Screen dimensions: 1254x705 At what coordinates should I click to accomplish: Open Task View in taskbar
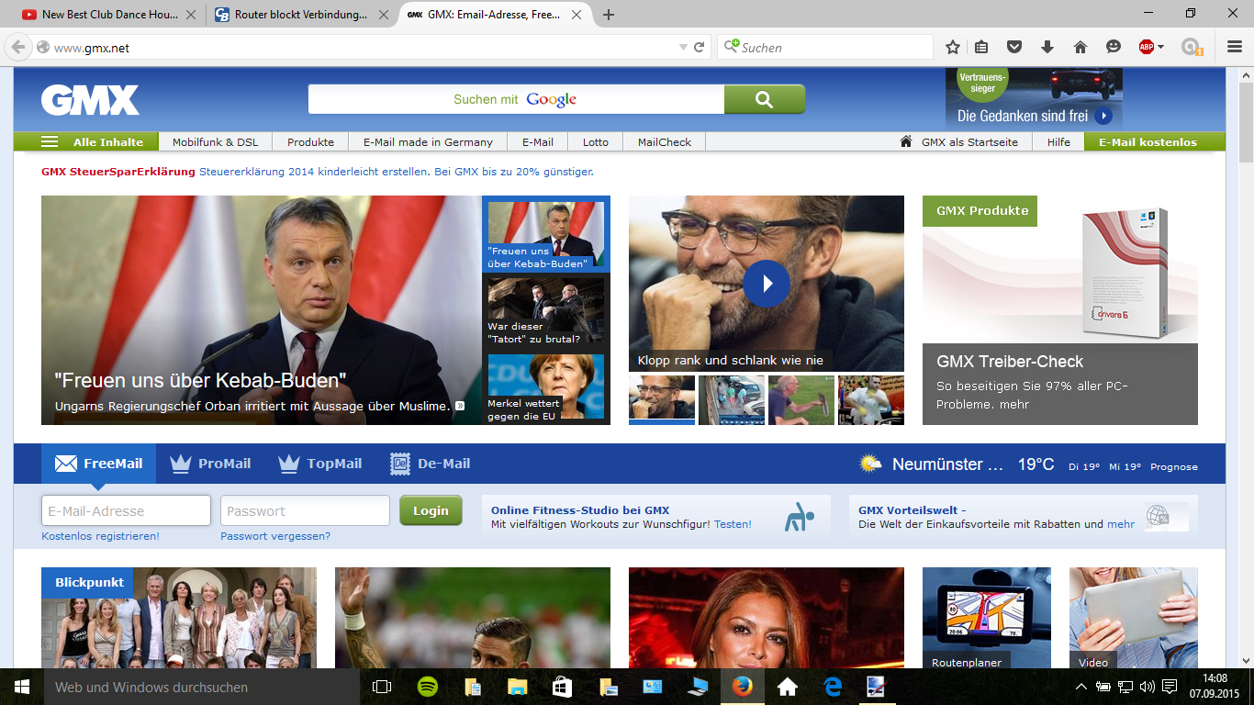coord(382,687)
